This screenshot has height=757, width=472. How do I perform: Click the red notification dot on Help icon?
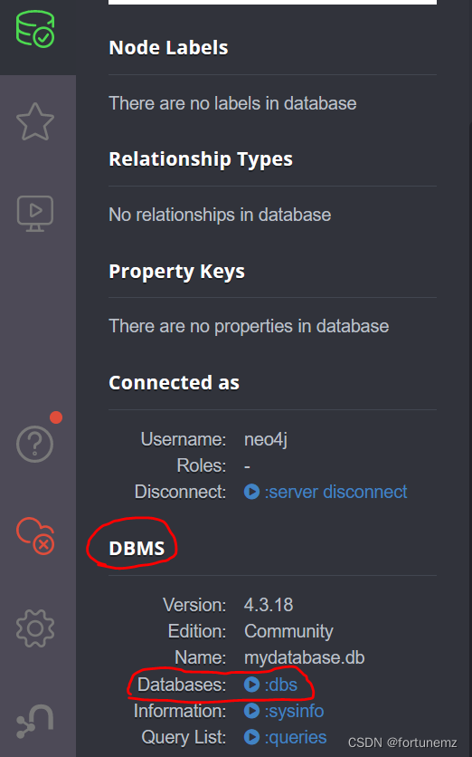click(x=56, y=417)
